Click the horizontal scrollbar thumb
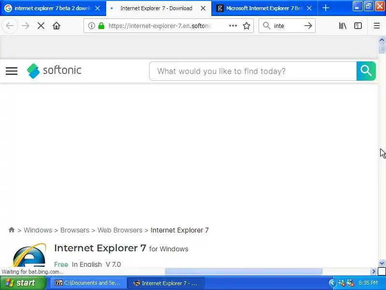386x290 pixels. pyautogui.click(x=243, y=272)
